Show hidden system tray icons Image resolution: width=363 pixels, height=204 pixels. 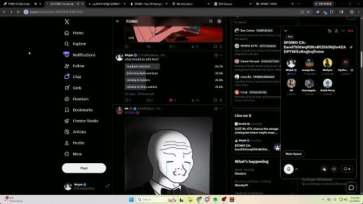323,199
